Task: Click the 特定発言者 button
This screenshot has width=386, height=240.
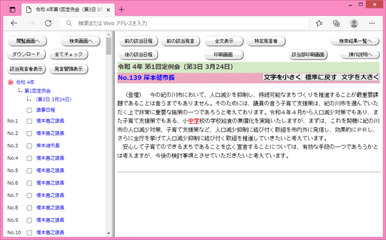Action: [x=266, y=41]
